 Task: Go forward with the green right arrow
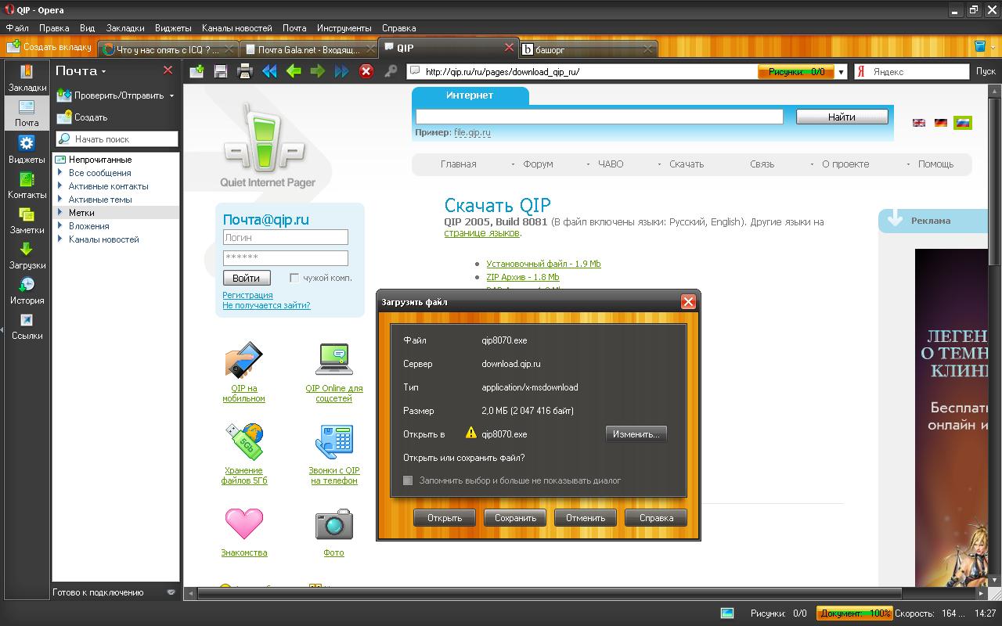tap(318, 71)
